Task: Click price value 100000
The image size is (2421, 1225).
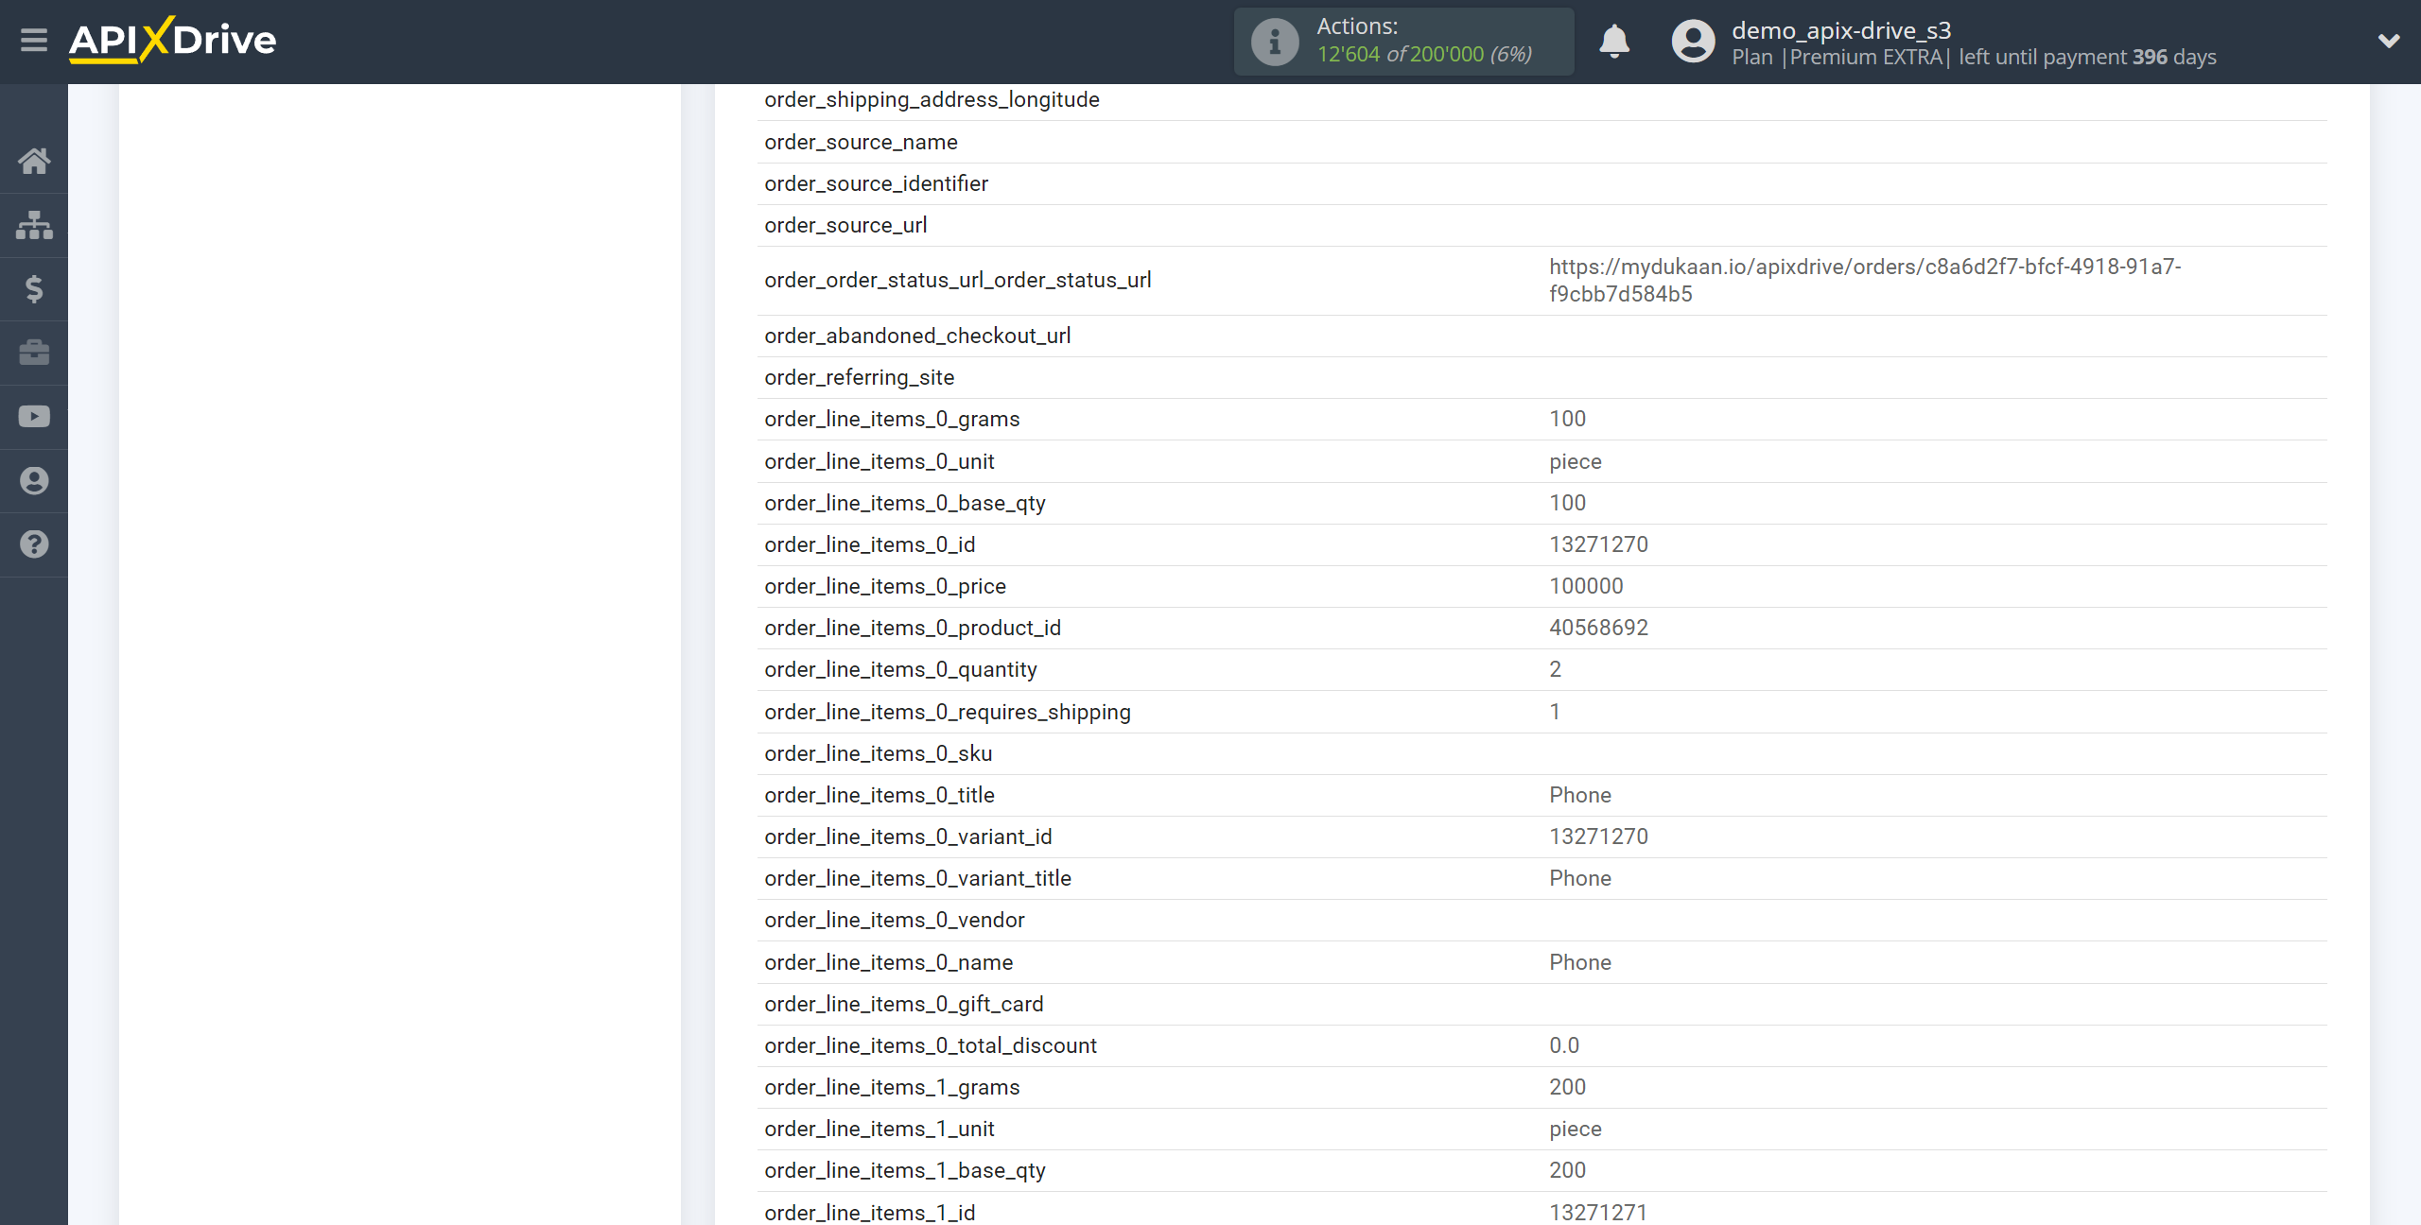Action: [1586, 586]
